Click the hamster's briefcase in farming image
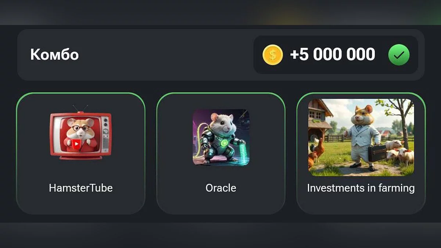Image resolution: width=441 pixels, height=248 pixels. click(377, 153)
